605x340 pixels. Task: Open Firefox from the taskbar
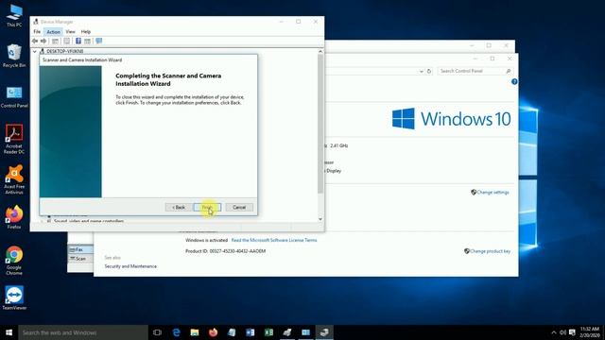point(213,332)
